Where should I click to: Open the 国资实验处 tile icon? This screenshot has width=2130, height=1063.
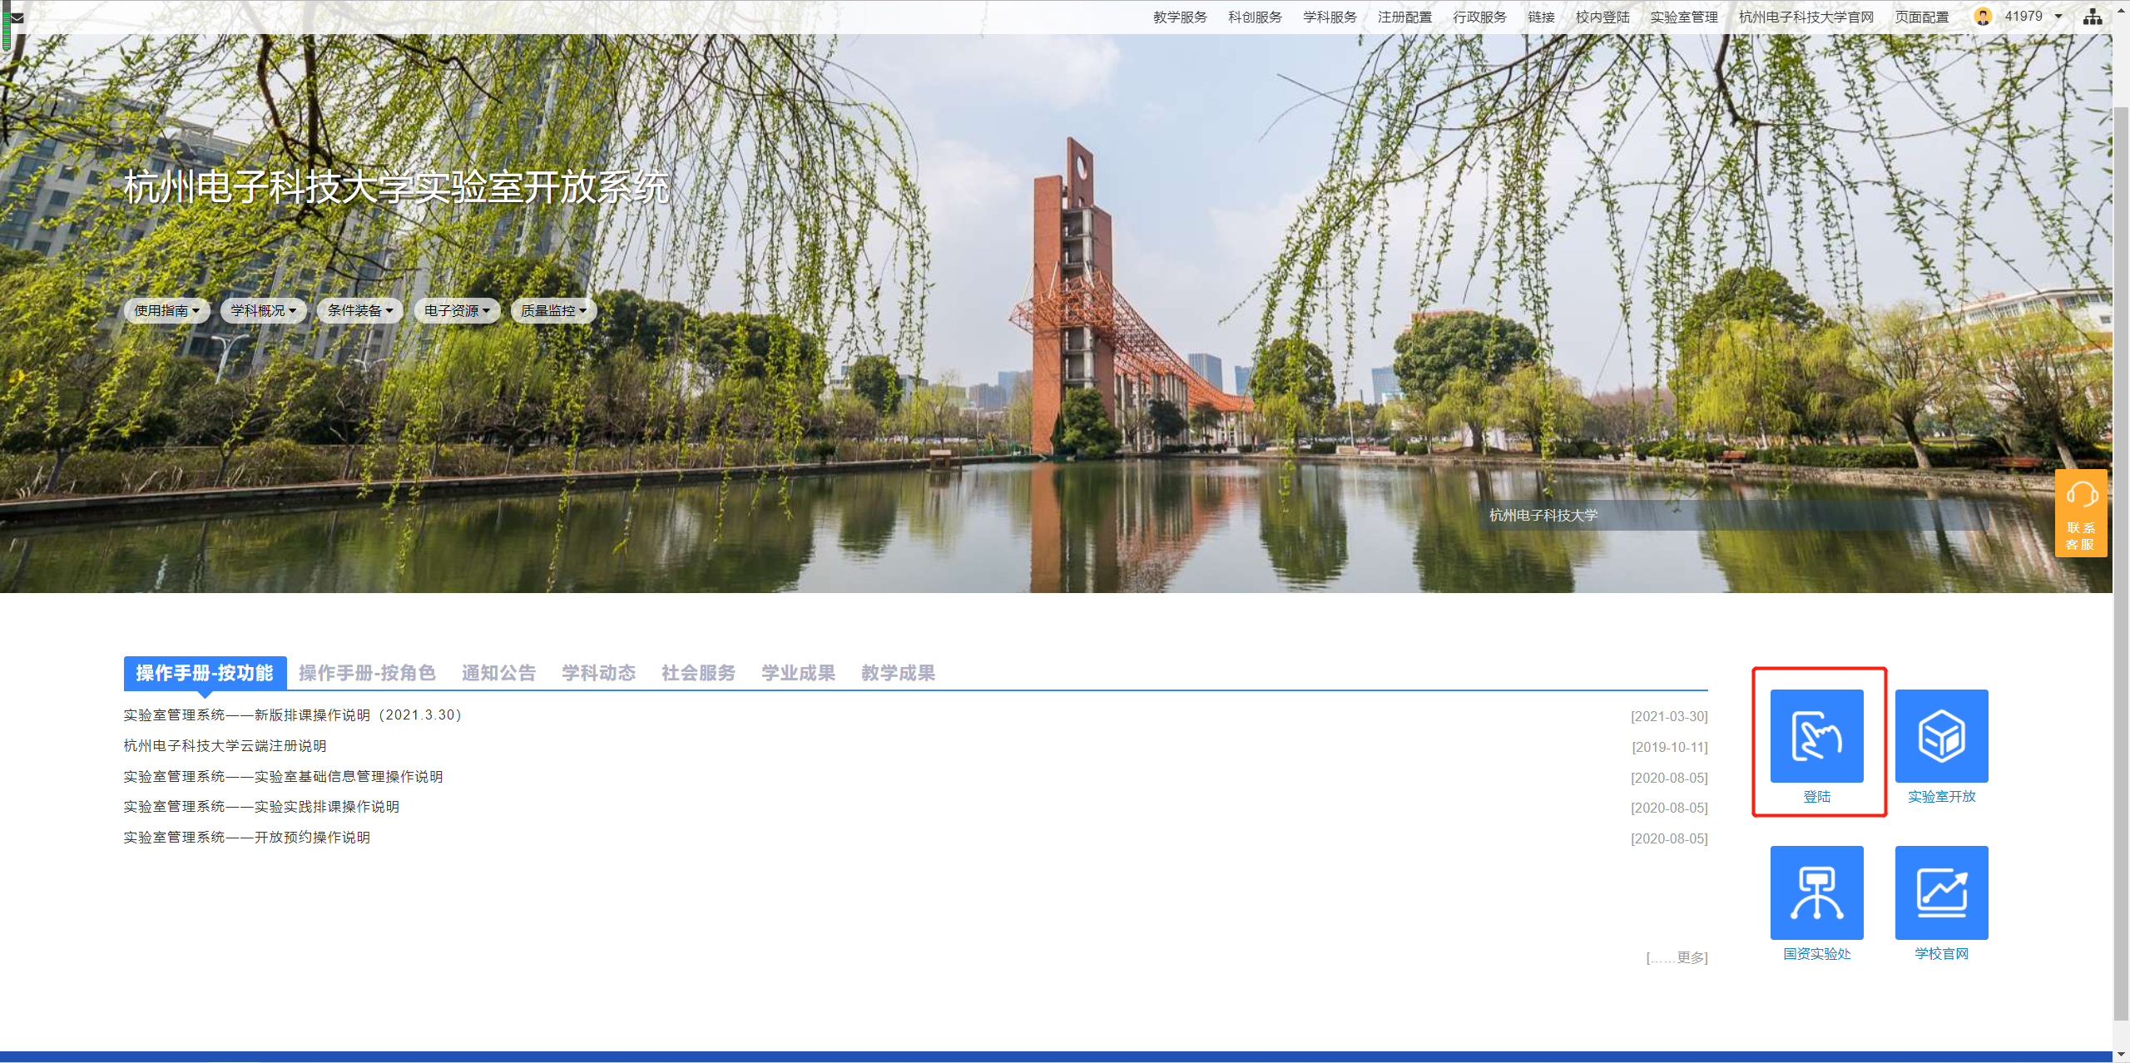tap(1816, 892)
